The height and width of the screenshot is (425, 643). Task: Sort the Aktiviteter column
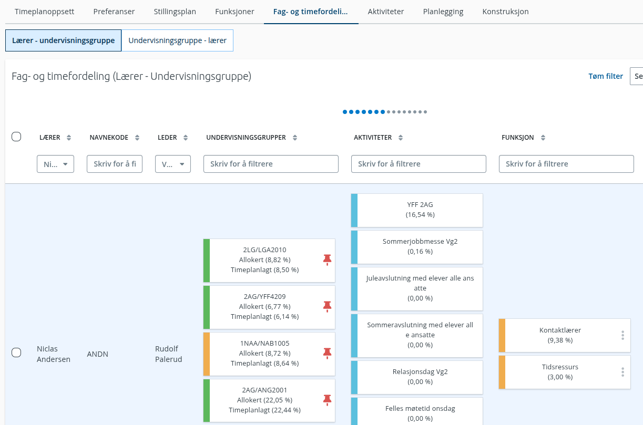401,138
